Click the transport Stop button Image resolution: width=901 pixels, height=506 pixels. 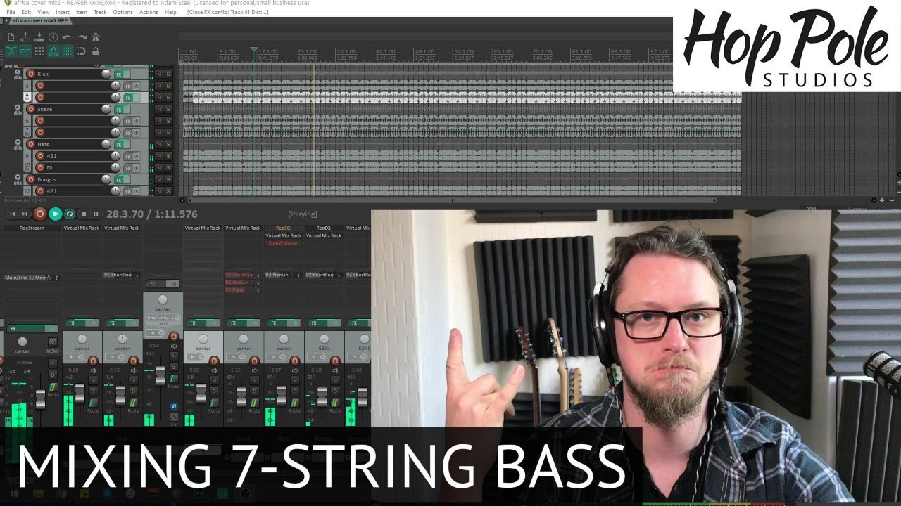[x=83, y=214]
